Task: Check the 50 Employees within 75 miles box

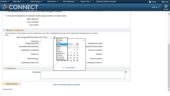Action: point(6,16)
